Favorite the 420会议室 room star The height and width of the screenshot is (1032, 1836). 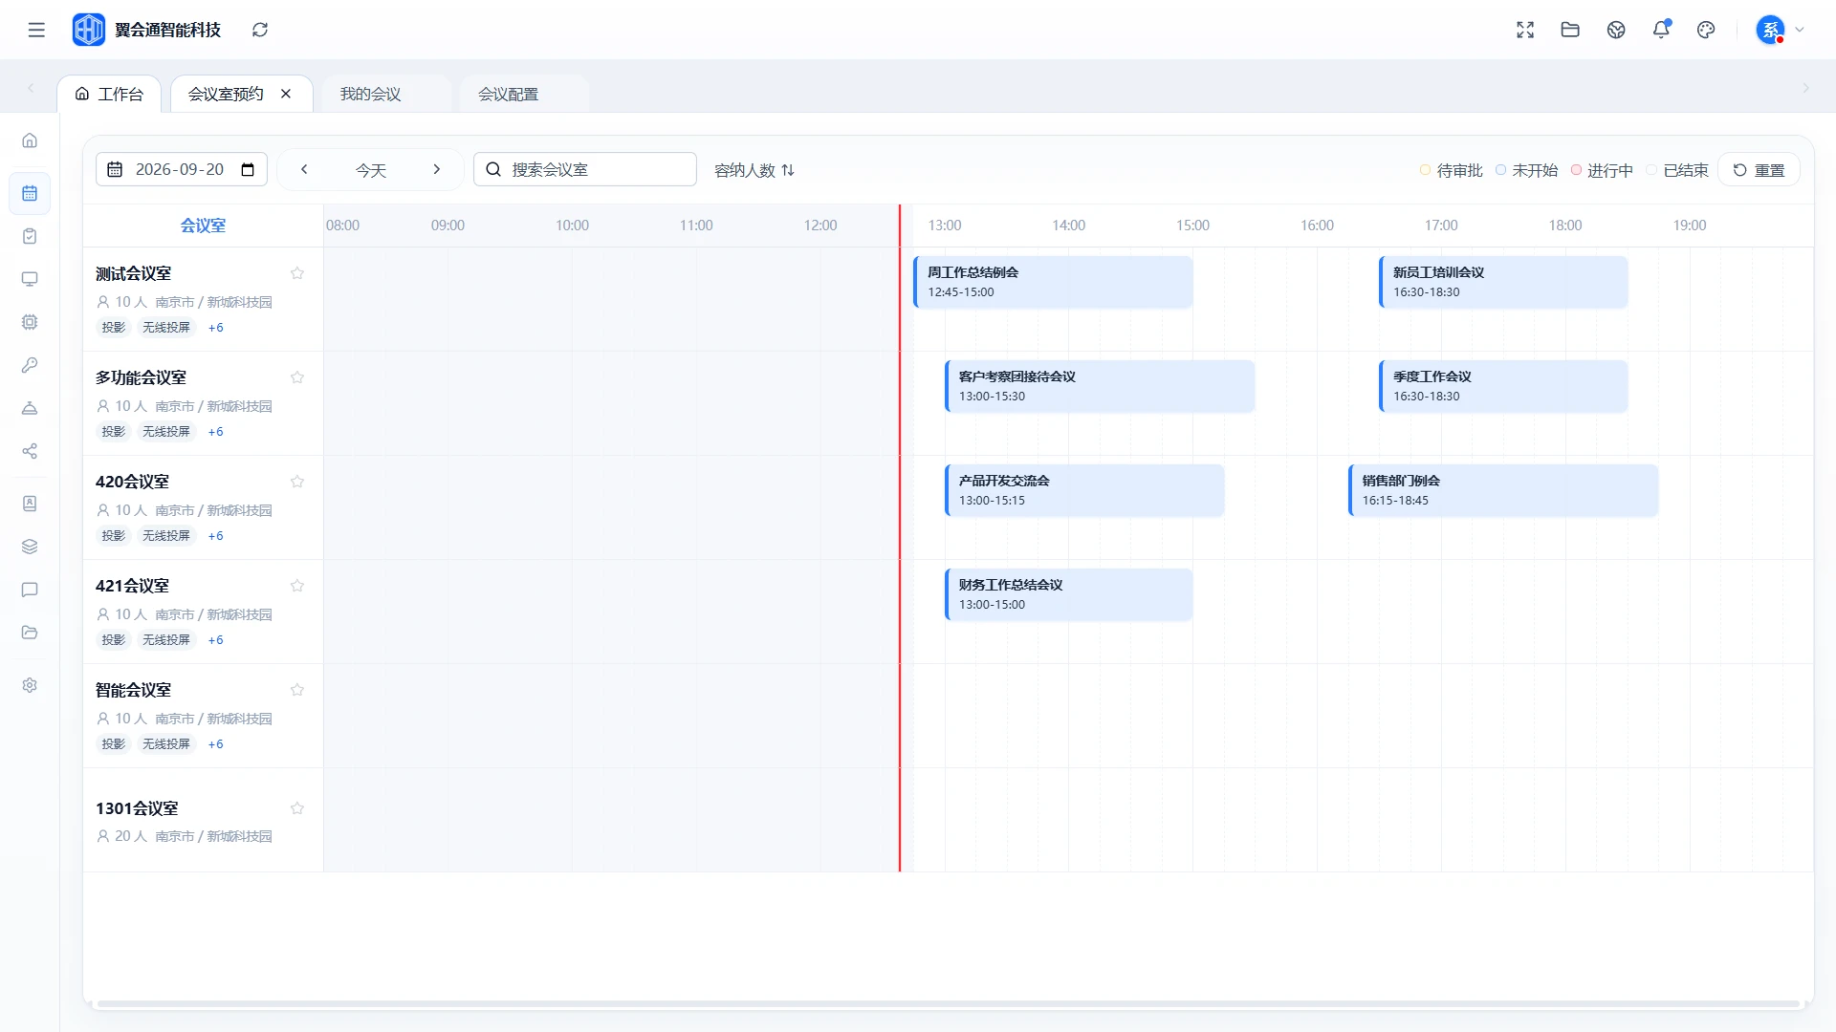pyautogui.click(x=297, y=482)
